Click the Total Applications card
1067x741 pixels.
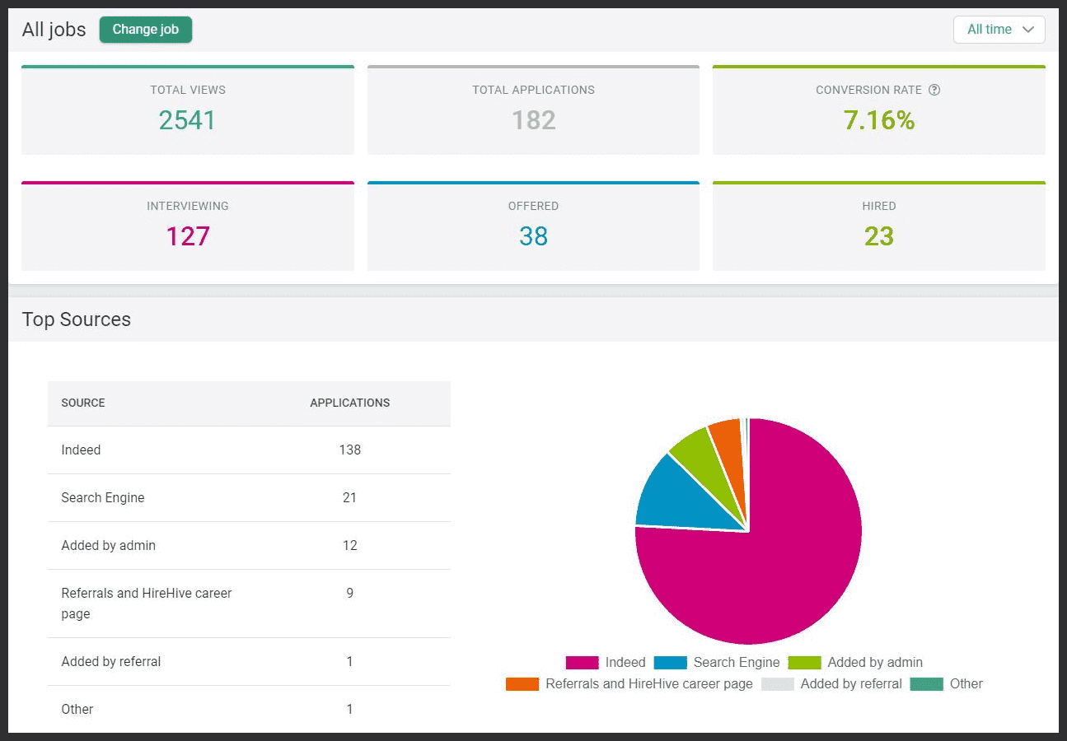tap(533, 110)
